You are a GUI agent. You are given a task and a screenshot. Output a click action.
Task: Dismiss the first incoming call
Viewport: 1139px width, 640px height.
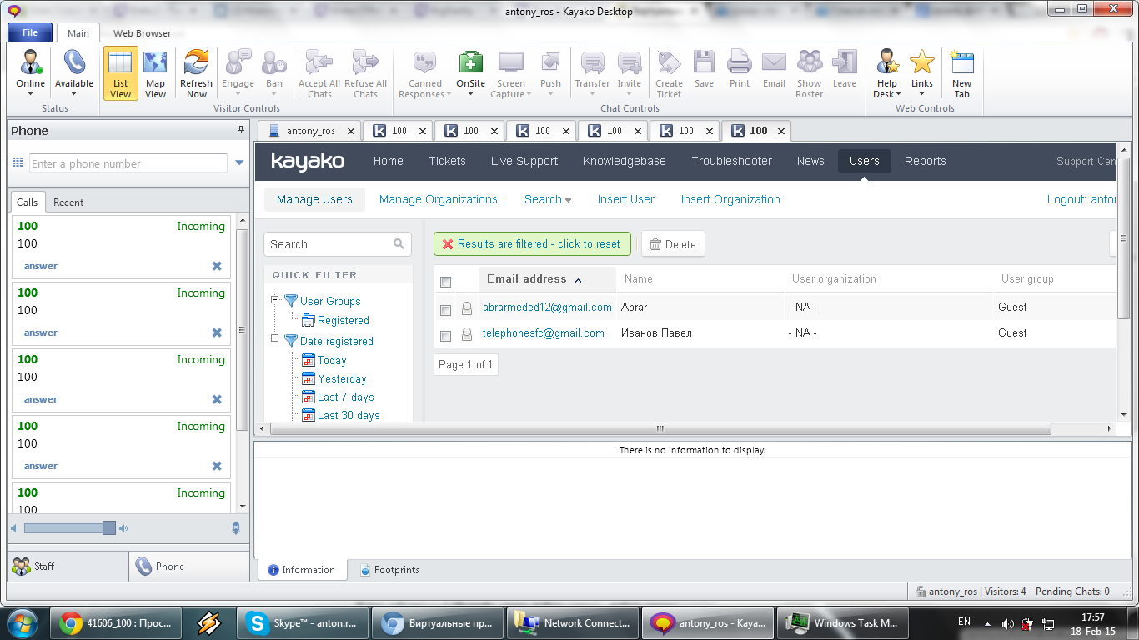coord(217,266)
